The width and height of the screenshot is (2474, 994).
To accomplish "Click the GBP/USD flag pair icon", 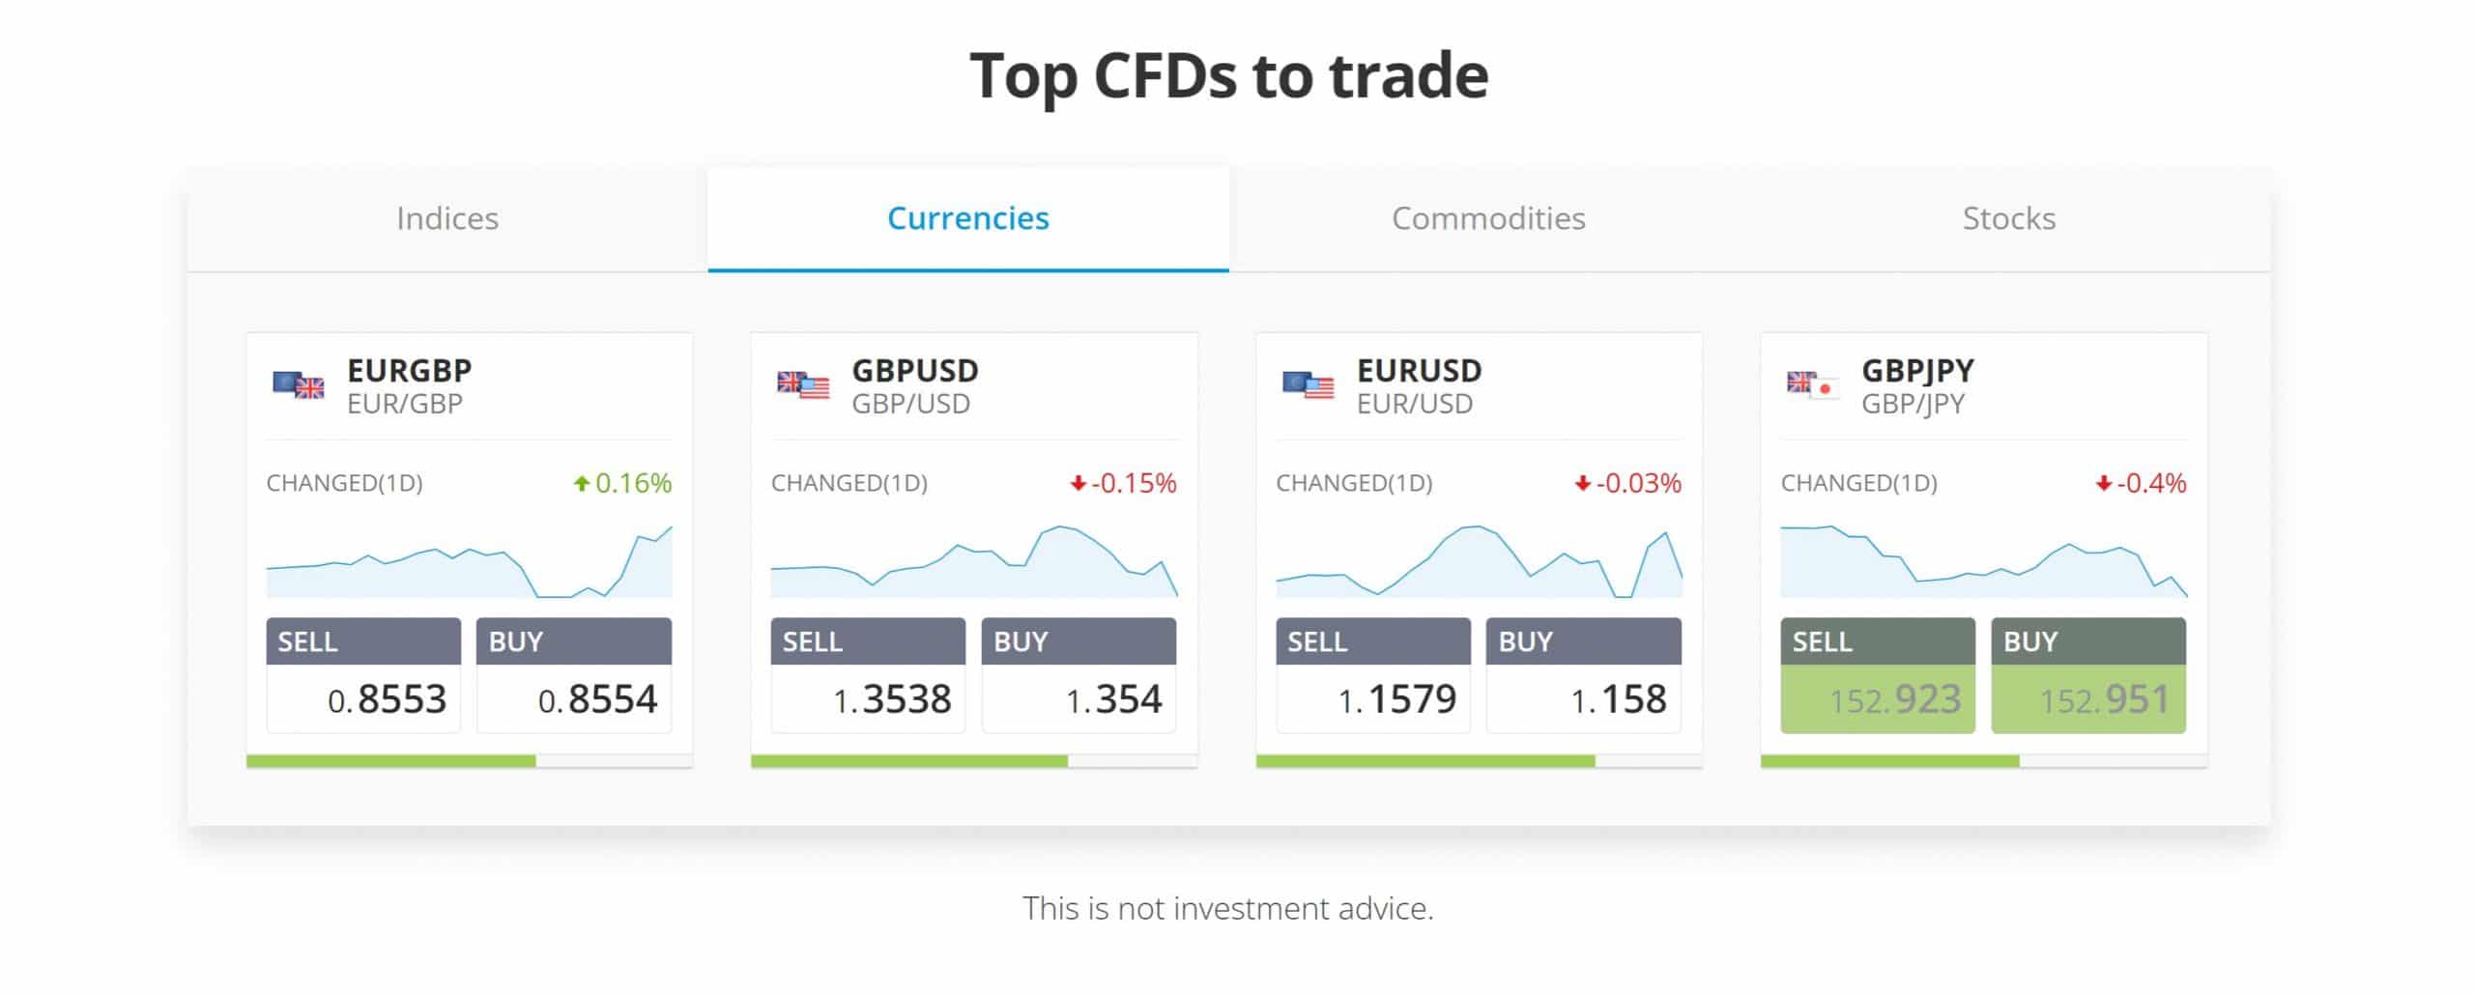I will click(803, 385).
